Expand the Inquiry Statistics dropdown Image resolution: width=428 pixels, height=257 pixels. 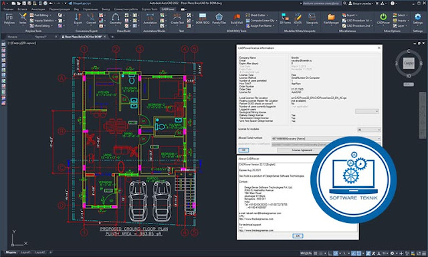(x=56, y=21)
